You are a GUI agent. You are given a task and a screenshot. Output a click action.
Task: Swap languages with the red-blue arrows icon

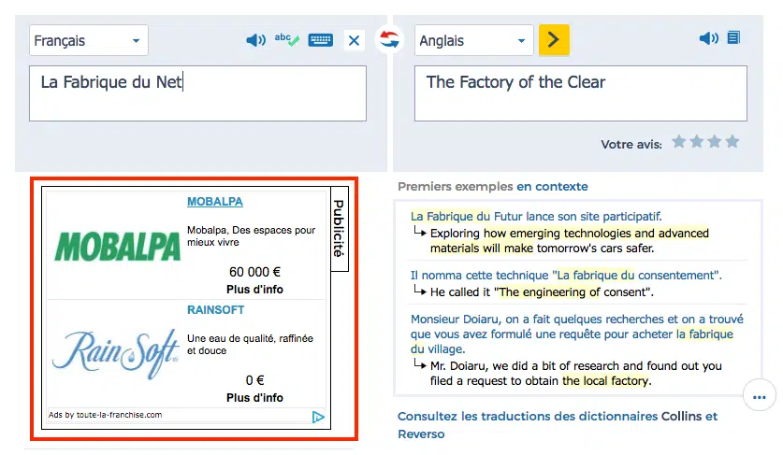pyautogui.click(x=389, y=39)
